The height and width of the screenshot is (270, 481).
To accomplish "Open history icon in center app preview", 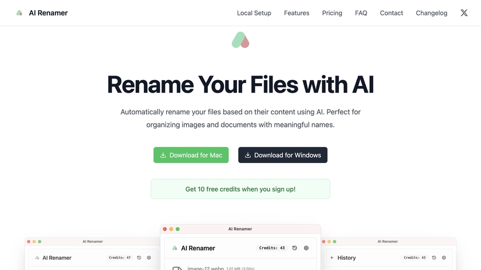I will point(295,248).
